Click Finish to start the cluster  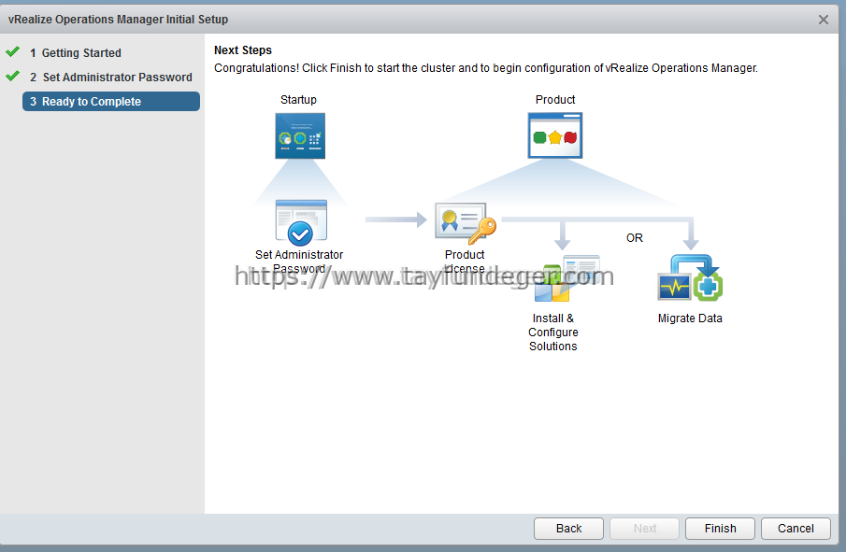(x=721, y=529)
